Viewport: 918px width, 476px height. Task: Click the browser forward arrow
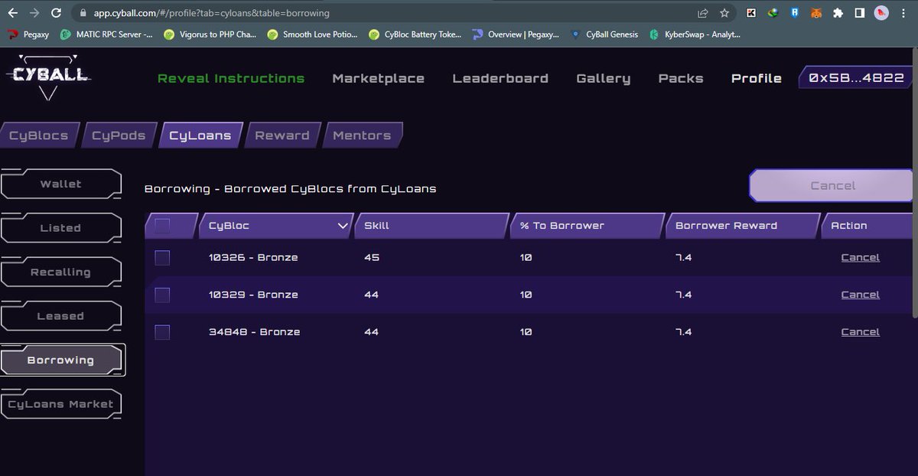34,13
